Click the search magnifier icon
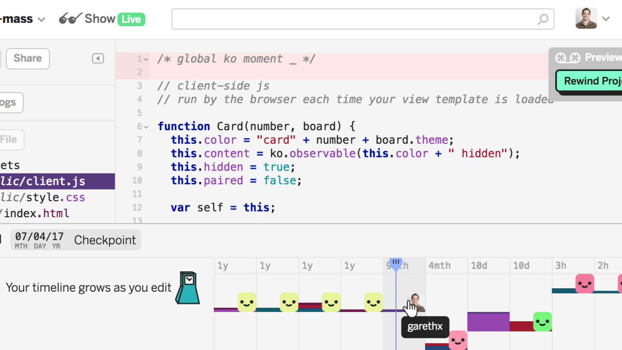Viewport: 622px width, 350px height. [543, 19]
